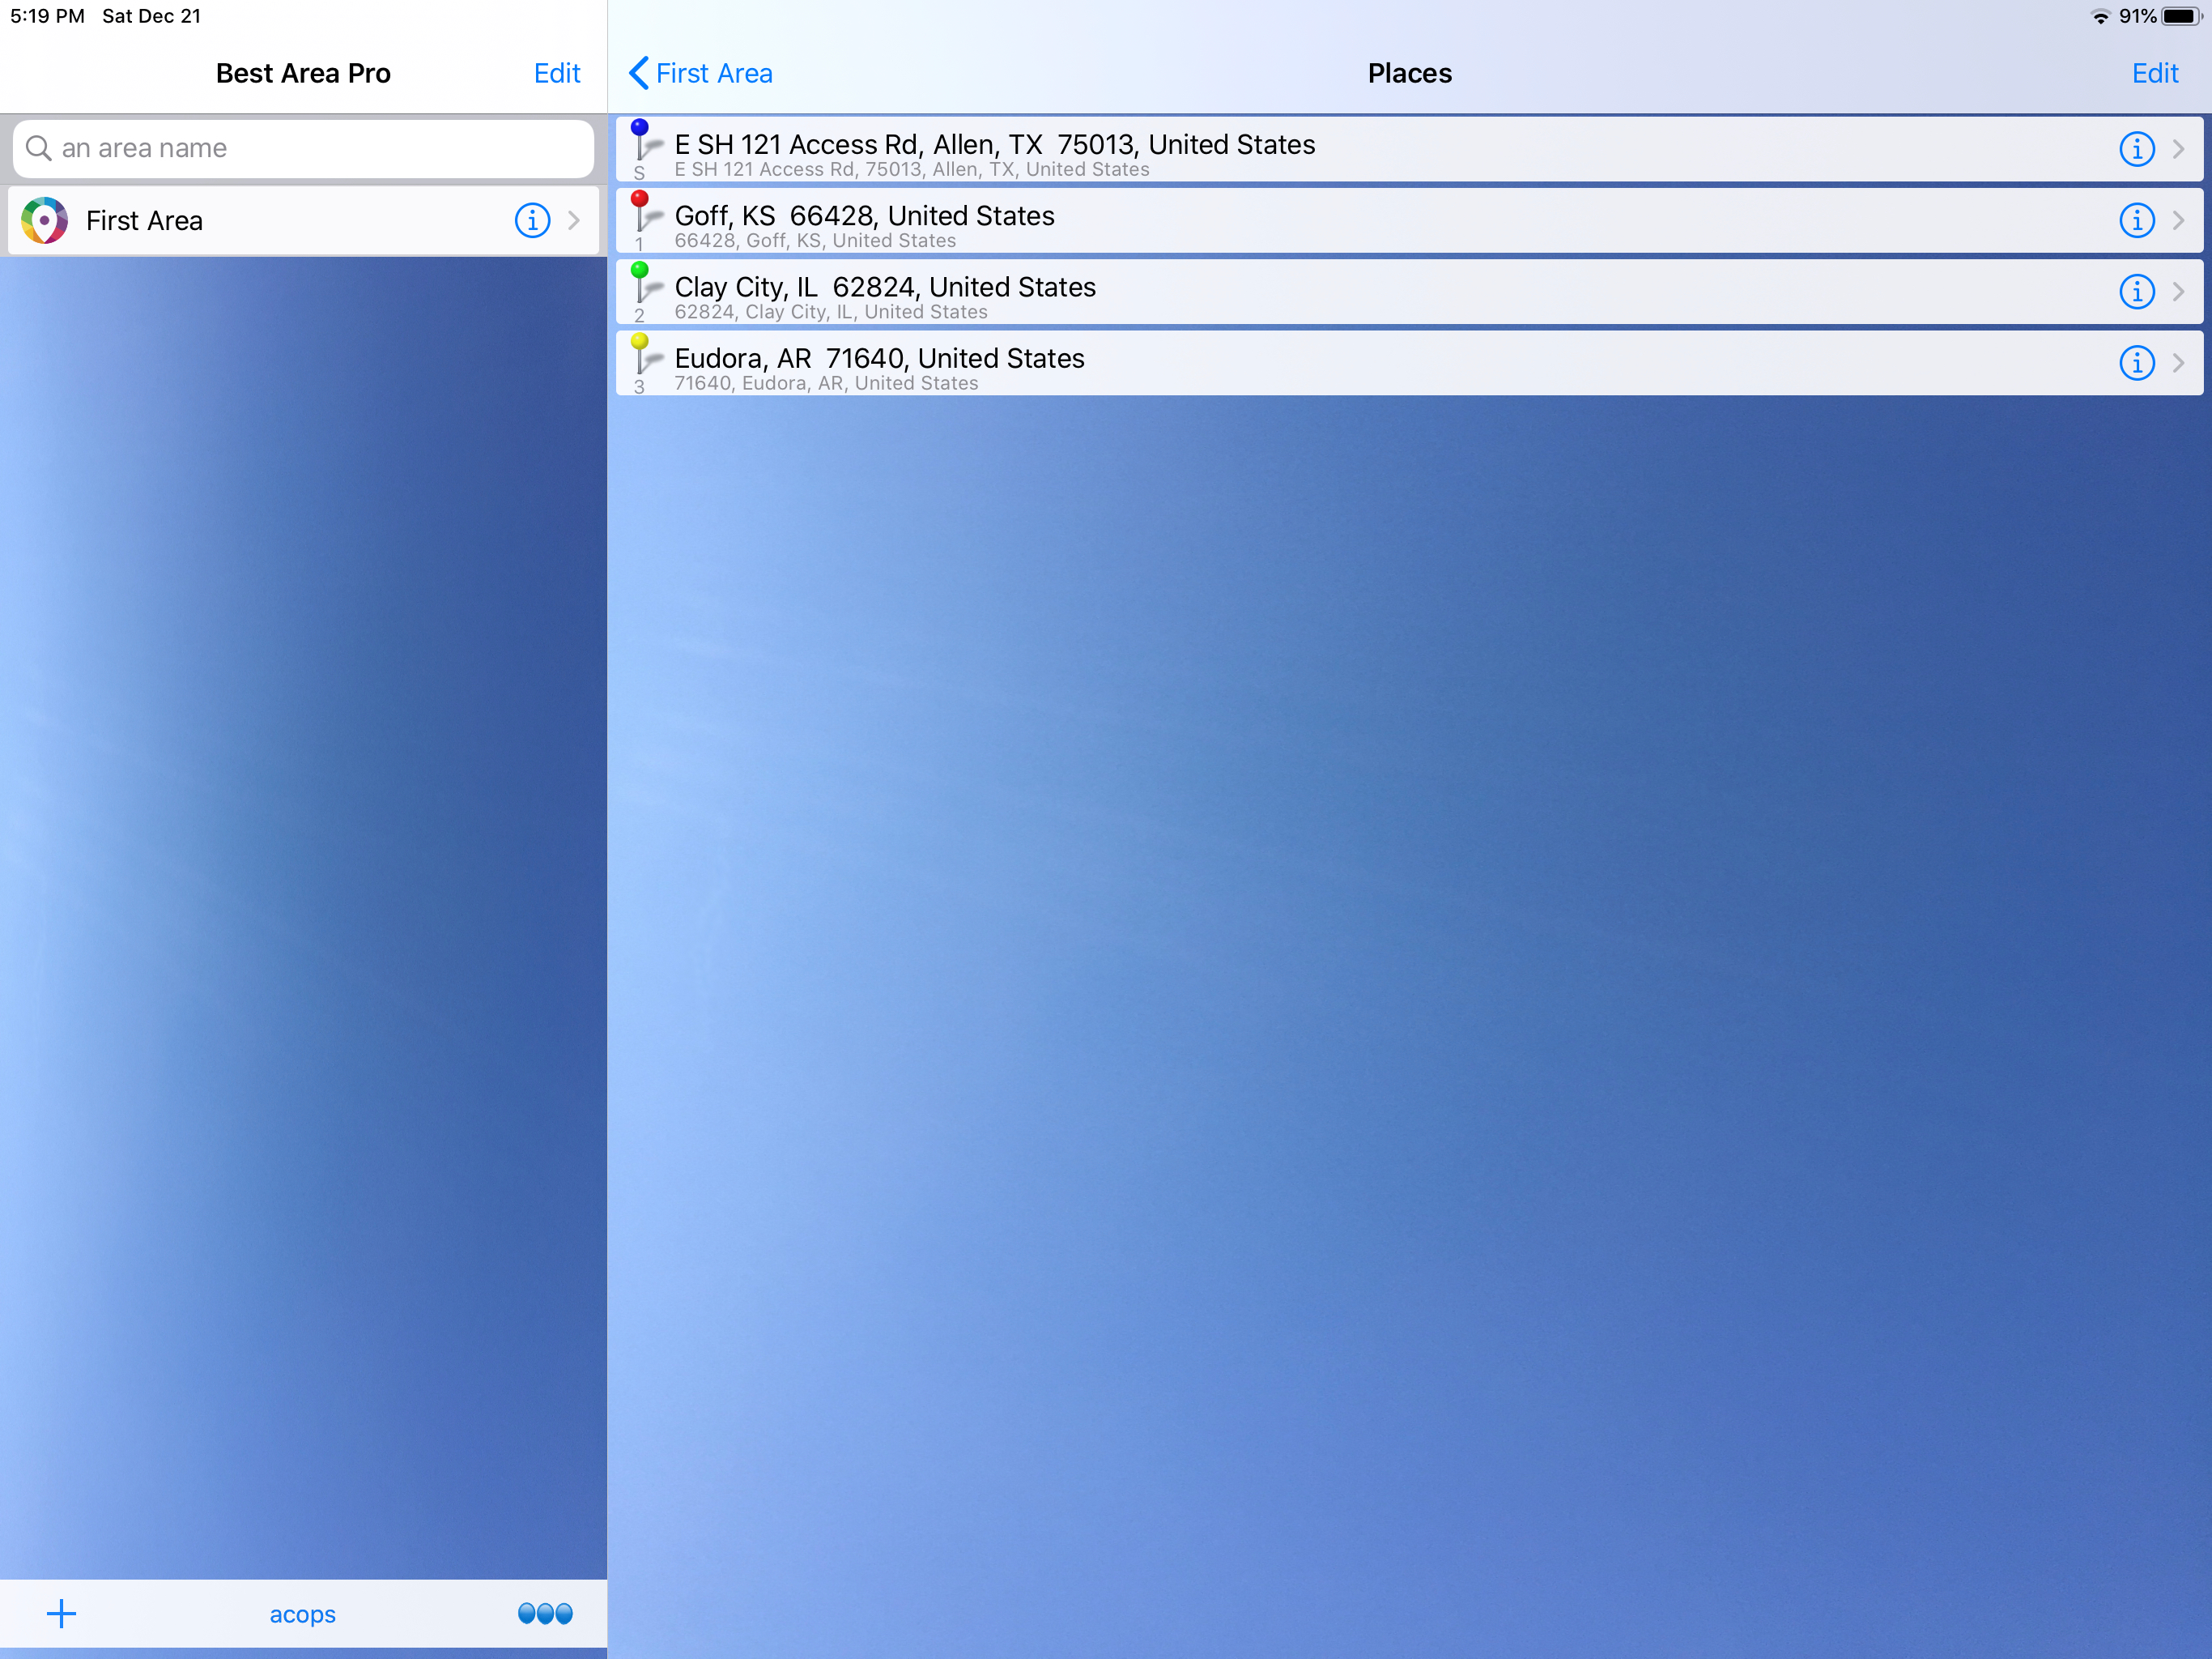The height and width of the screenshot is (1659, 2212).
Task: Tap the three blue dots icon
Action: (x=545, y=1613)
